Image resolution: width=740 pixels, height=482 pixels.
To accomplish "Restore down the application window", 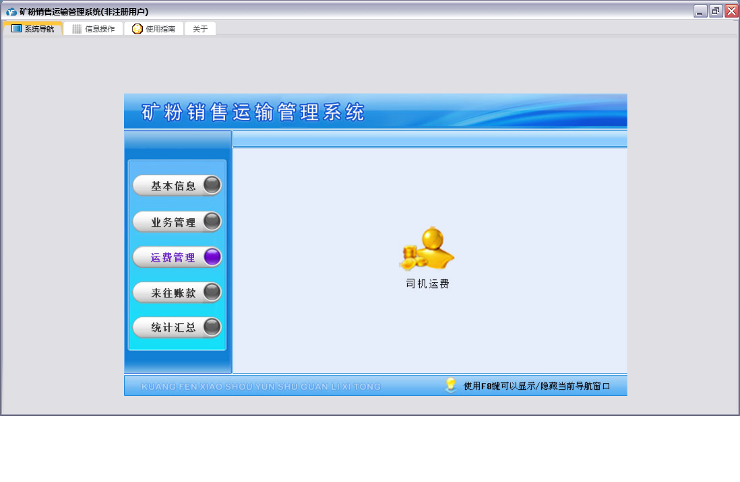I will coord(716,11).
